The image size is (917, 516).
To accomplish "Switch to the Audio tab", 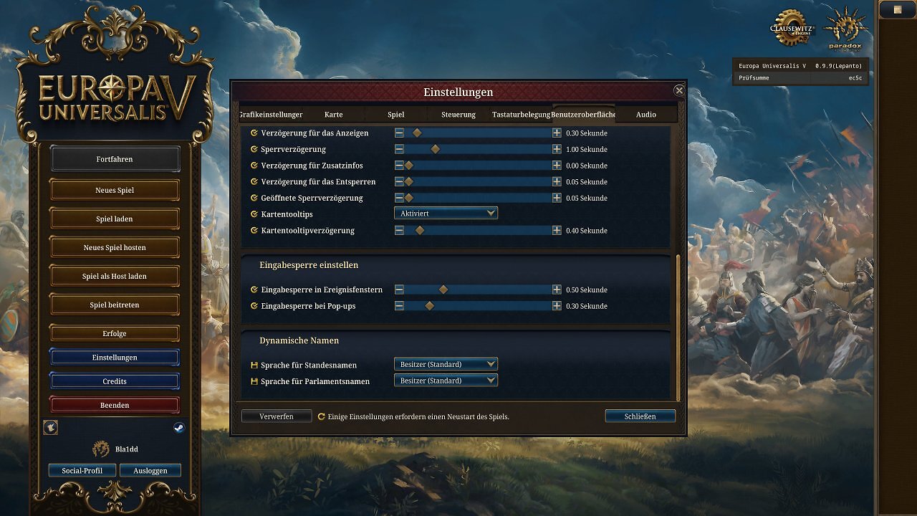I will [646, 115].
